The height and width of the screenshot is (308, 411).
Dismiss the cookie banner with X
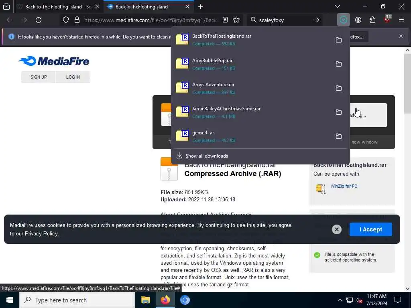[x=337, y=229]
